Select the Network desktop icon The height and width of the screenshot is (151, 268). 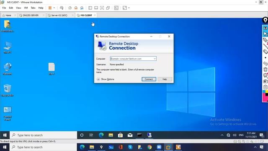coord(8,69)
